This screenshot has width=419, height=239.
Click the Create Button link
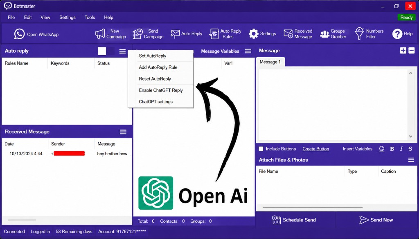click(x=315, y=149)
